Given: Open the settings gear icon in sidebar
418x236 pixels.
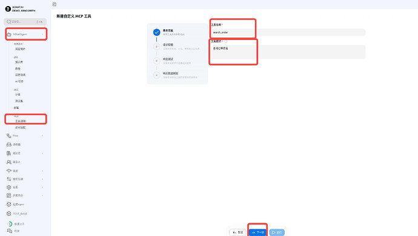Looking at the screenshot, I should pyautogui.click(x=9, y=187).
